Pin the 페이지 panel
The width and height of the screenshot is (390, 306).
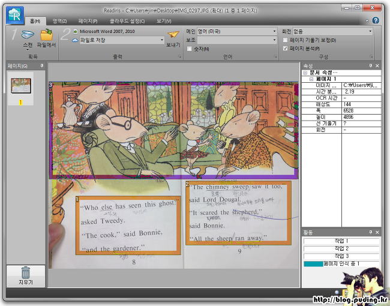click(x=42, y=65)
